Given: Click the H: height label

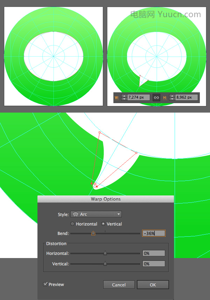Looking at the screenshot, I should coord(165,98).
